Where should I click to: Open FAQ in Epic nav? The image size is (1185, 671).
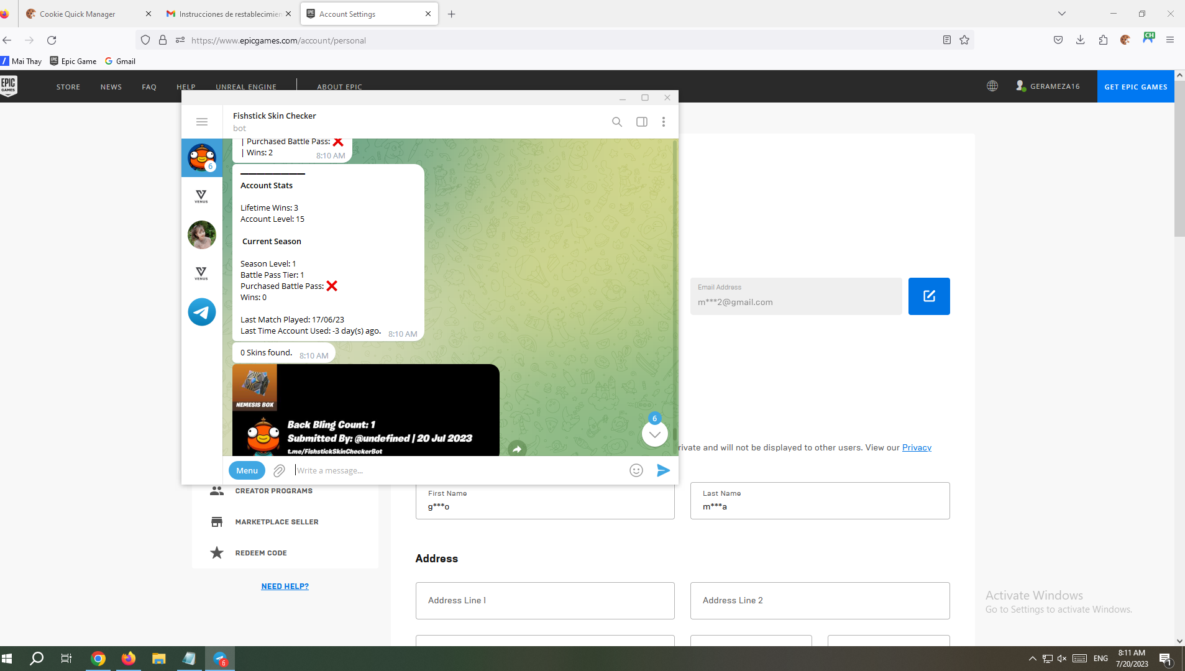tap(149, 87)
